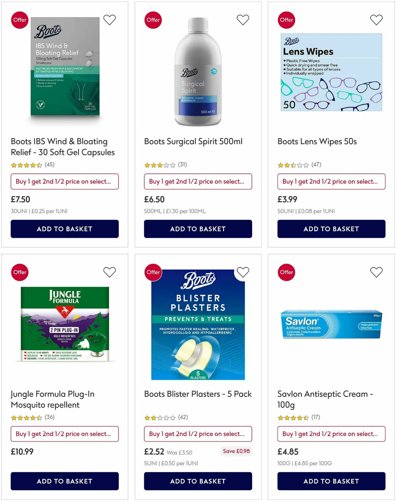Click Jungle Formula's star rating
397x501 pixels.
26,418
